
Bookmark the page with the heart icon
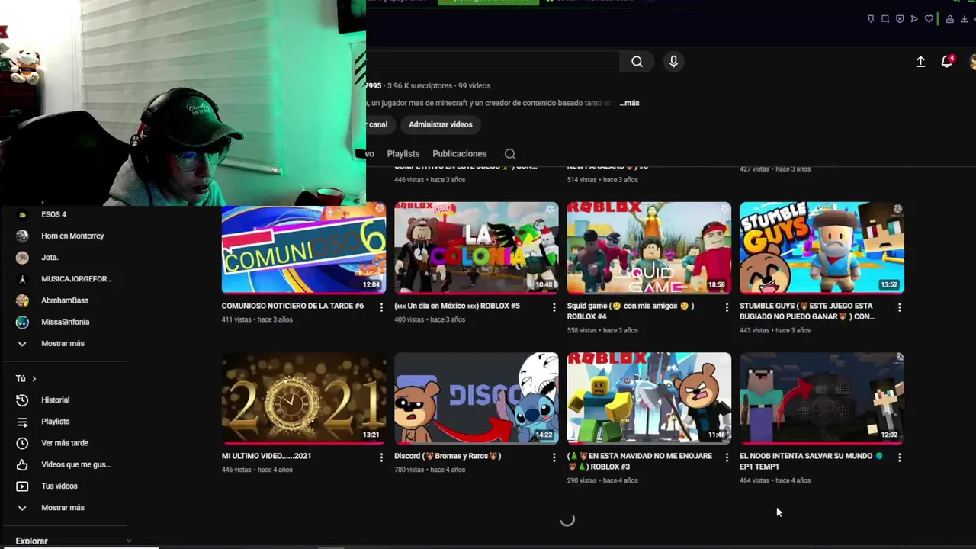(x=929, y=19)
